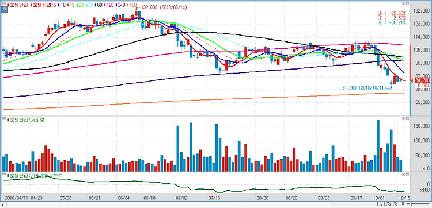Screen dimensions: 432x208
Task: Click the vertical bars spacing icon
Action: point(401,204)
